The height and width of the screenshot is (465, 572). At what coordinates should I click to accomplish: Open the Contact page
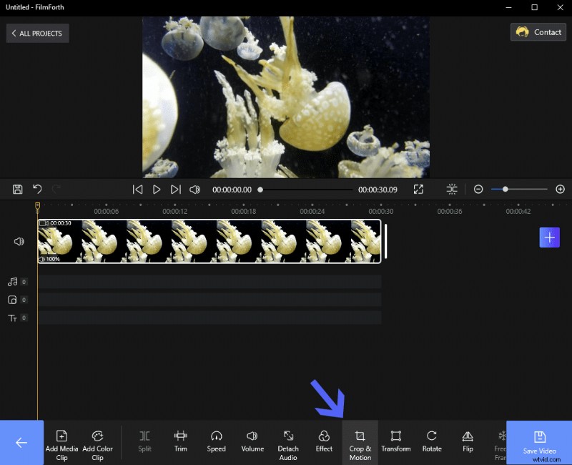[538, 31]
